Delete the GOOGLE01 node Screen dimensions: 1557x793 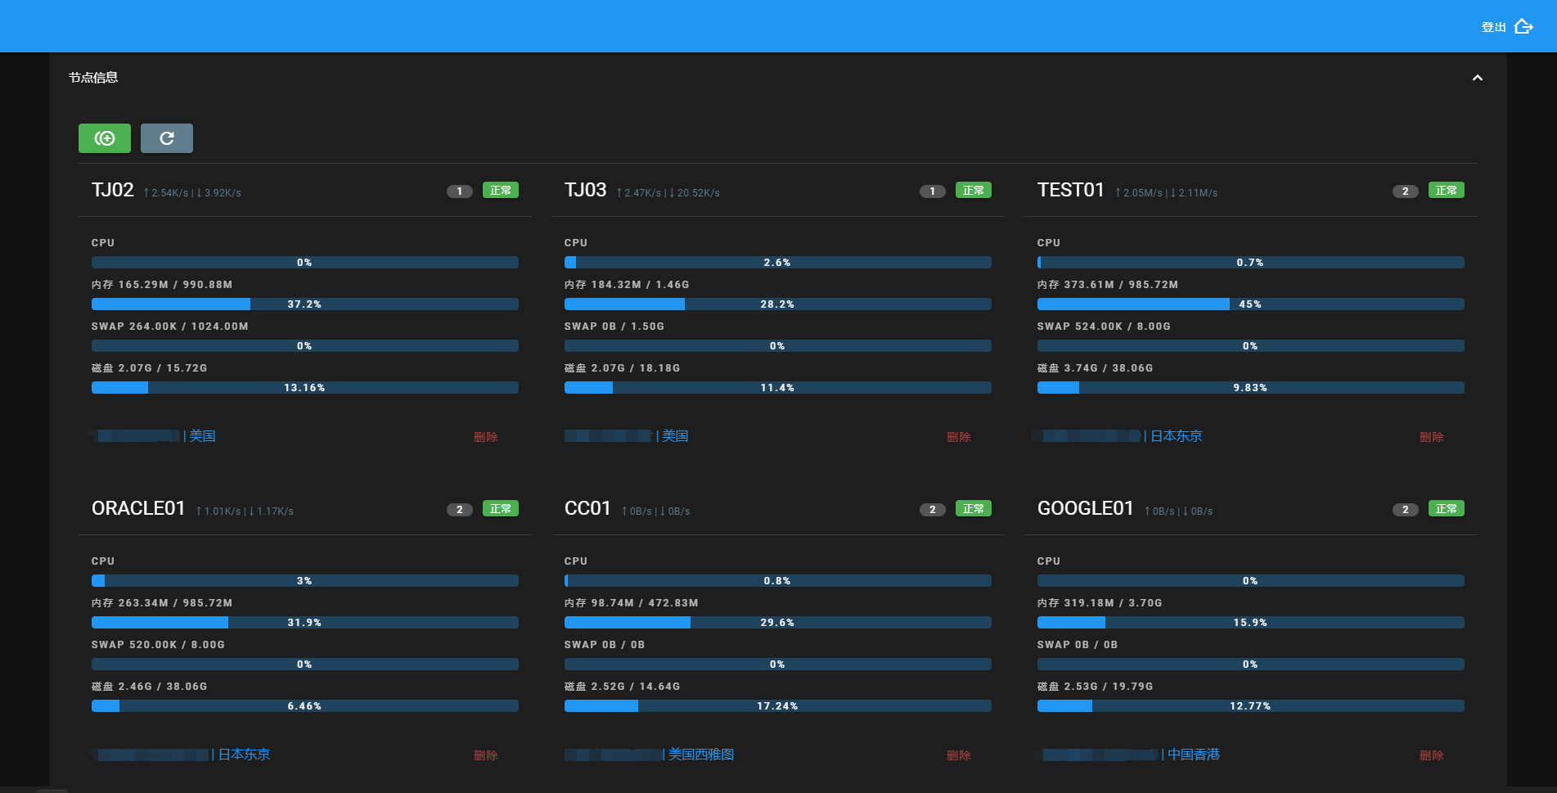point(1432,755)
